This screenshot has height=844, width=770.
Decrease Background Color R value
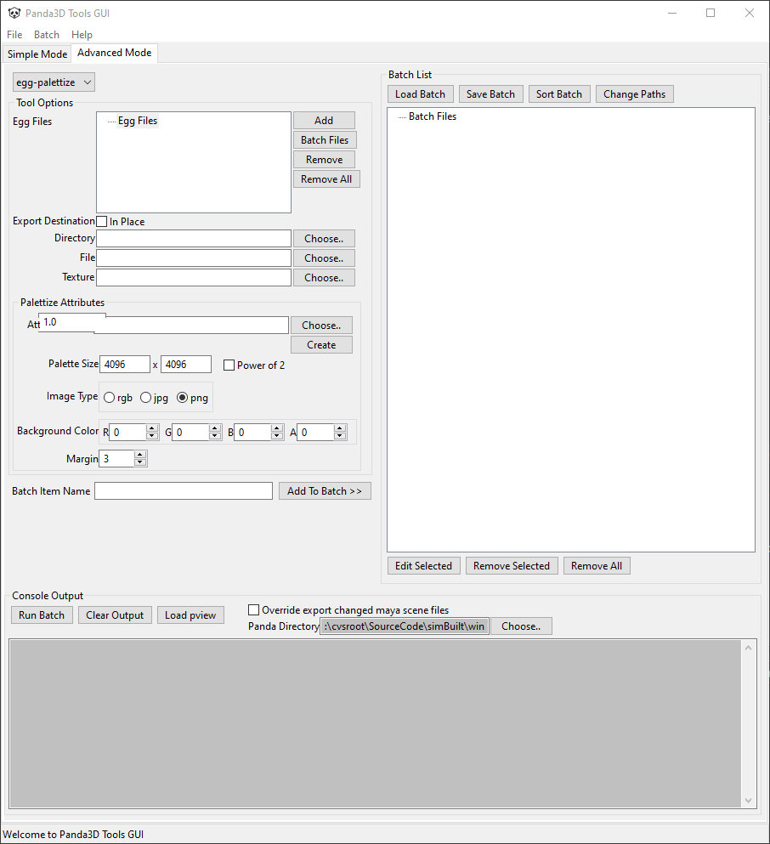click(152, 436)
